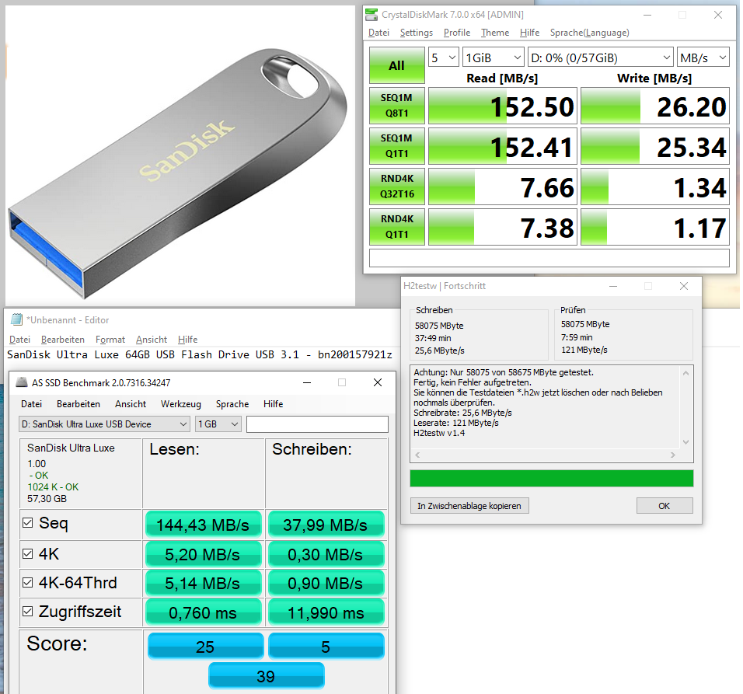Close the H2testw Fortschritt window
The width and height of the screenshot is (743, 694).
click(x=684, y=286)
